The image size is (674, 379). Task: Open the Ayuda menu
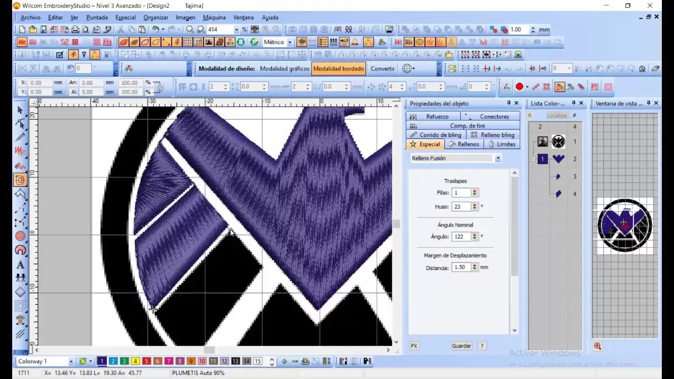point(270,17)
